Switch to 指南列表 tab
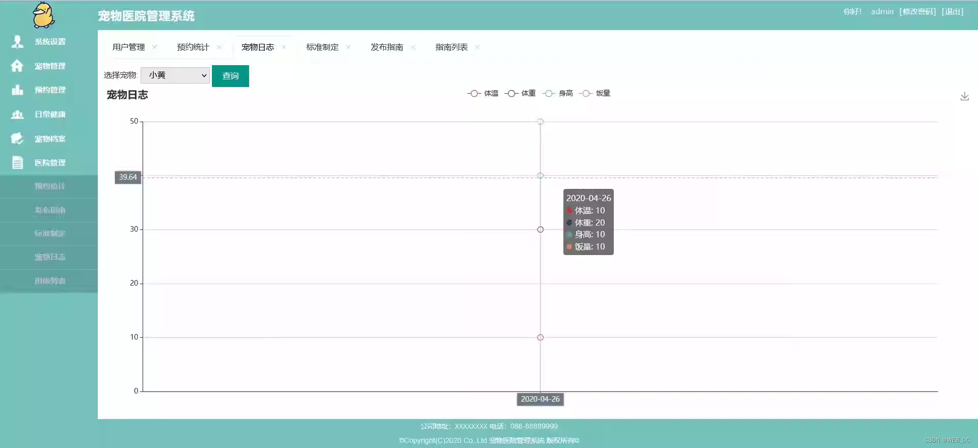 (x=451, y=47)
